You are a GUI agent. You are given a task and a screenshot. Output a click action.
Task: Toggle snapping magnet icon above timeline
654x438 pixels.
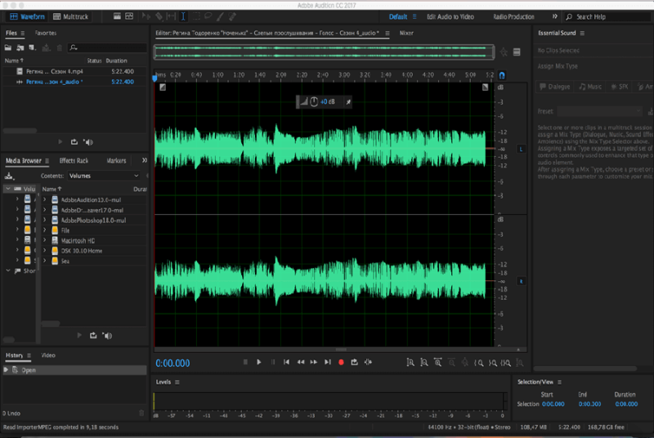click(502, 75)
